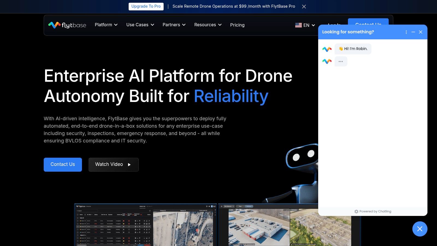Expand the Resources menu
This screenshot has width=437, height=246.
tap(208, 25)
